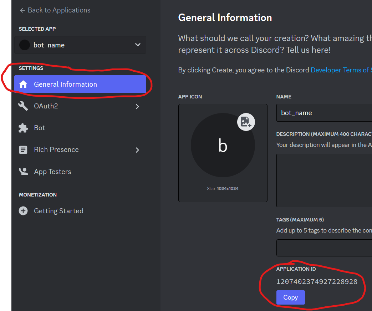The height and width of the screenshot is (311, 372).
Task: Click the puzzle piece Bot icon
Action: [x=23, y=128]
